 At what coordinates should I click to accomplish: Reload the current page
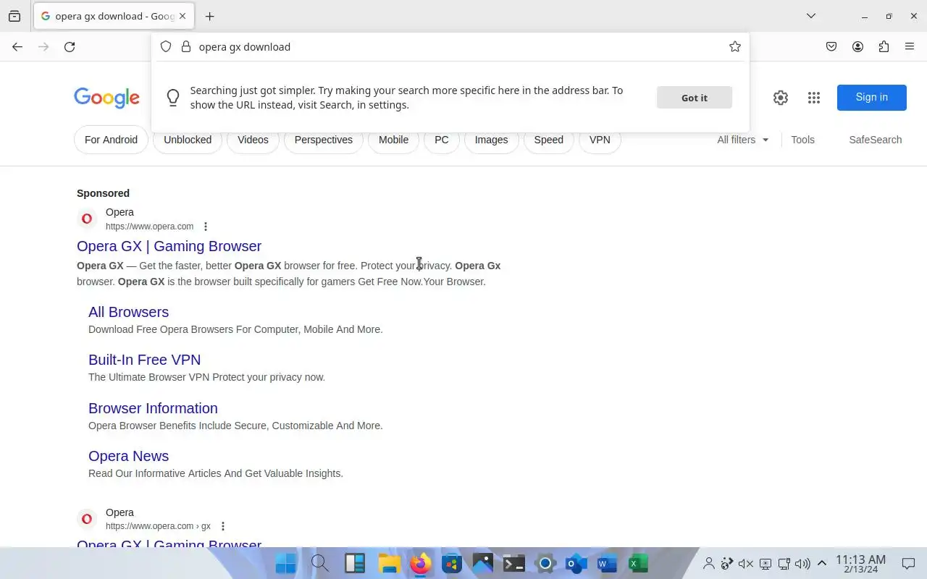coord(70,46)
